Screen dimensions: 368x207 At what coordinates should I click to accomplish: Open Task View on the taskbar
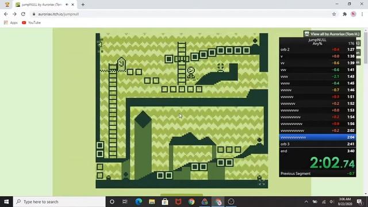[x=125, y=202]
